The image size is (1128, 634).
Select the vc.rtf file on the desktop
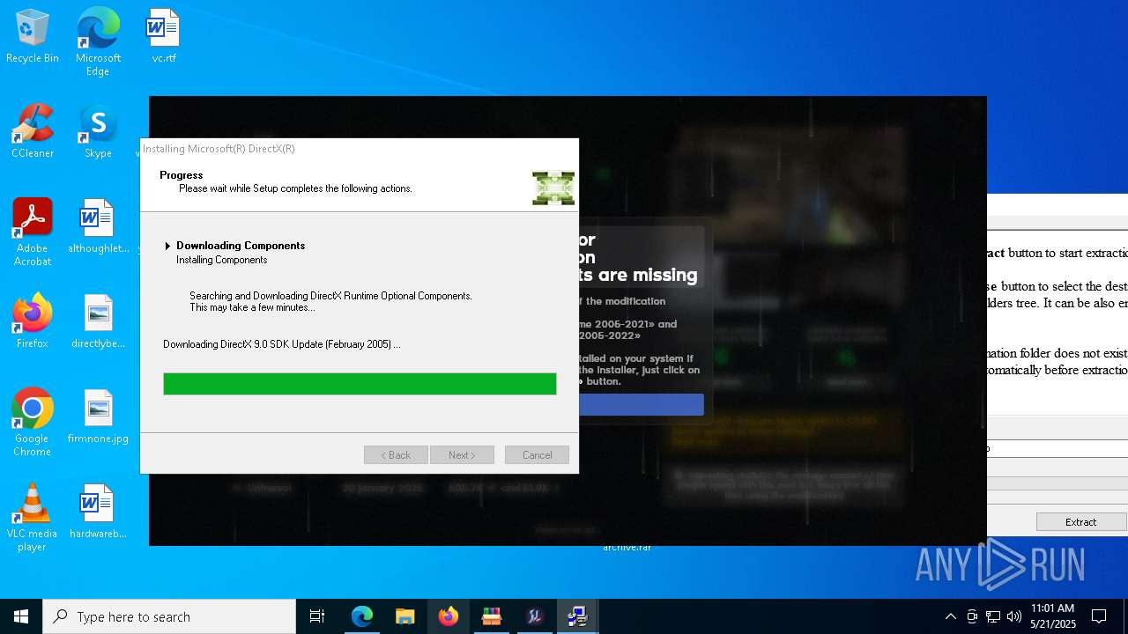[x=163, y=37]
